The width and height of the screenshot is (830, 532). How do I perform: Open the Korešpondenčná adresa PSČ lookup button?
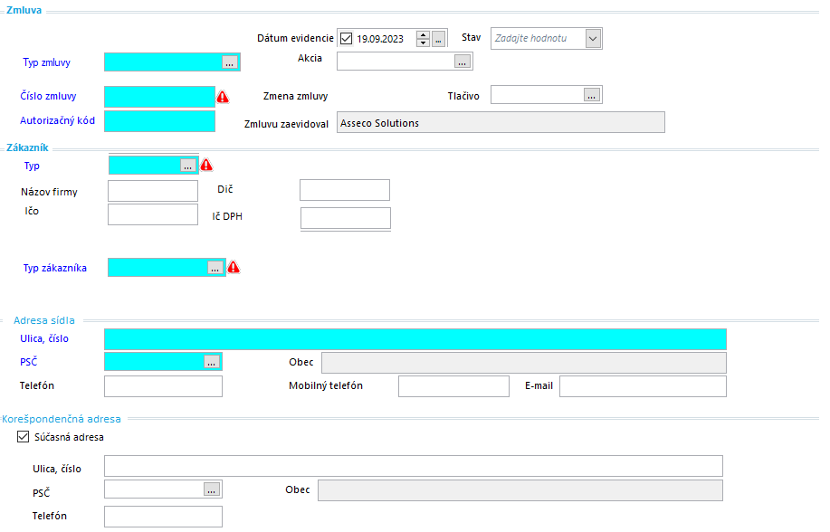coord(211,489)
